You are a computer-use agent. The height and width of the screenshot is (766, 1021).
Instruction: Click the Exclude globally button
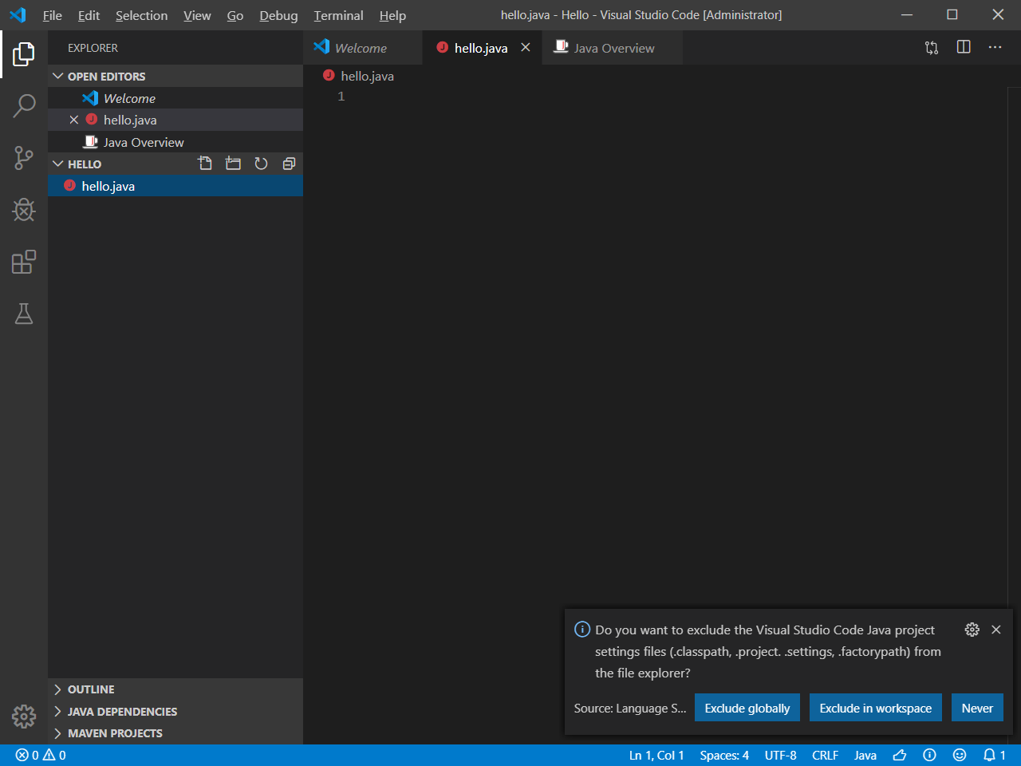[x=747, y=707]
